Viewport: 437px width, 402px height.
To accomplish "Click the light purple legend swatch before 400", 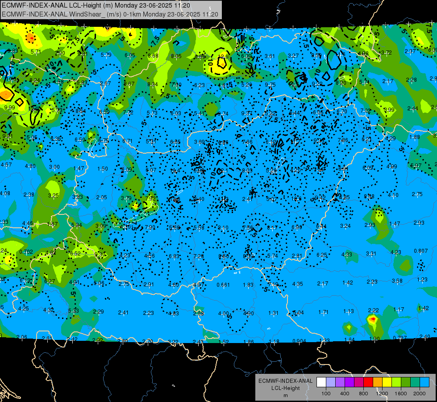I will (x=340, y=382).
